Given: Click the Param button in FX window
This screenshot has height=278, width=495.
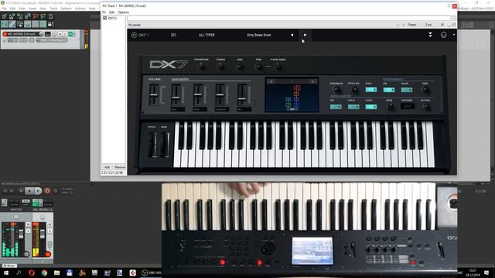Looking at the screenshot, I should click(412, 25).
